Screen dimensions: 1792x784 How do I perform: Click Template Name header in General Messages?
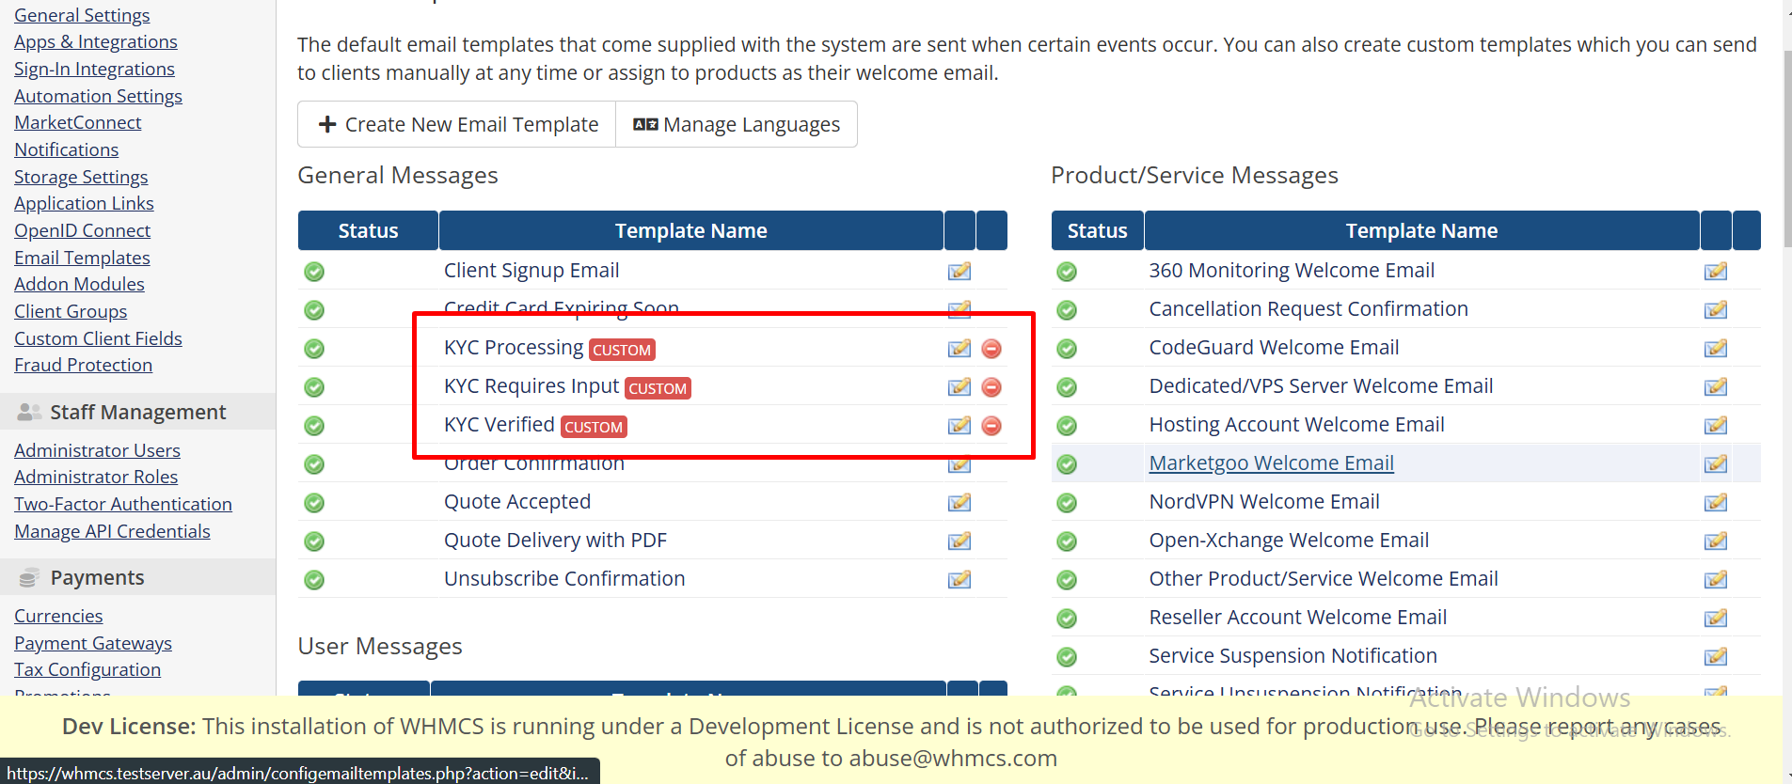pos(691,231)
